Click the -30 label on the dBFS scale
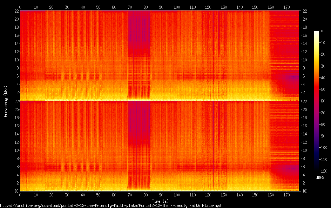This screenshot has width=331, height=208. coord(322,66)
